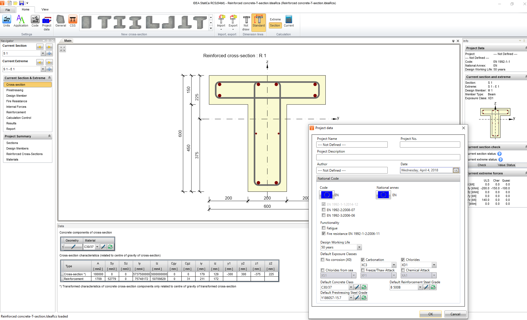Image resolution: width=527 pixels, height=320 pixels.
Task: Confirm the dialog with OK
Action: pyautogui.click(x=430, y=314)
